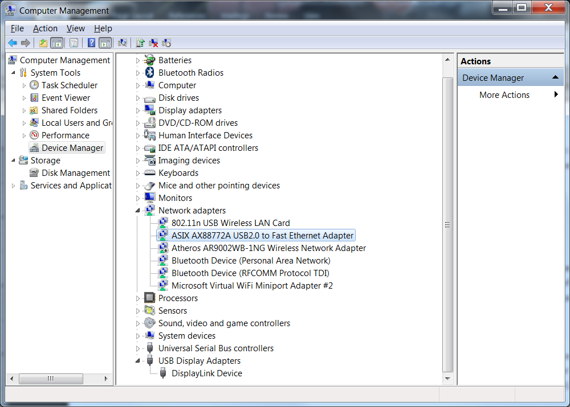570x407 pixels.
Task: Select the Performance icon in the console tree
Action: pos(34,135)
